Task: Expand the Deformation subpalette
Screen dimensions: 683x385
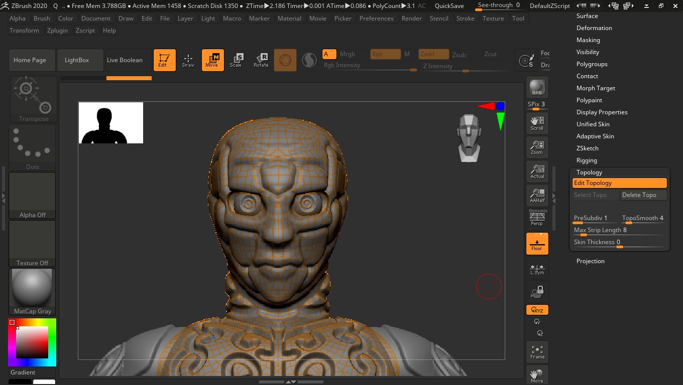Action: click(594, 28)
